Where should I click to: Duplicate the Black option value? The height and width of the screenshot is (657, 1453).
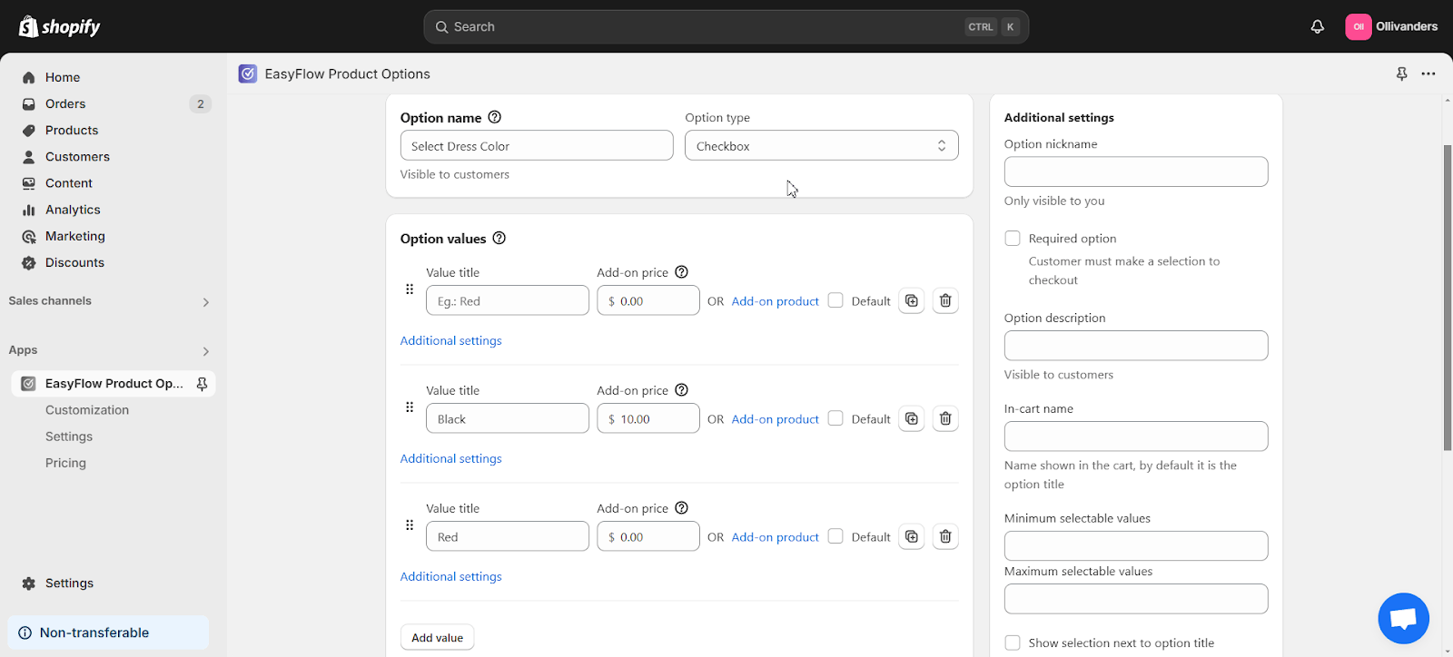pos(912,418)
